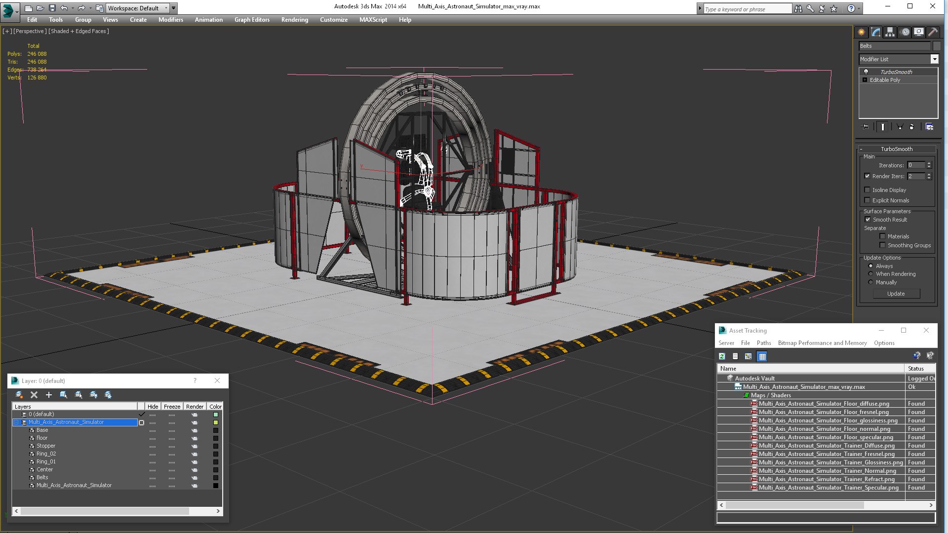This screenshot has height=533, width=948.
Task: Enable Separate by Smoothing Groups checkbox
Action: pos(882,245)
